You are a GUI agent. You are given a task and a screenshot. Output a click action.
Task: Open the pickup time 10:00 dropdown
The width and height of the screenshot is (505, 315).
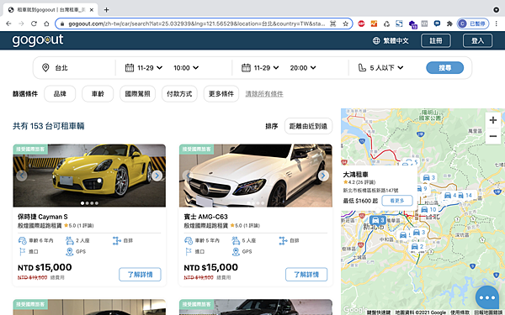(x=186, y=68)
